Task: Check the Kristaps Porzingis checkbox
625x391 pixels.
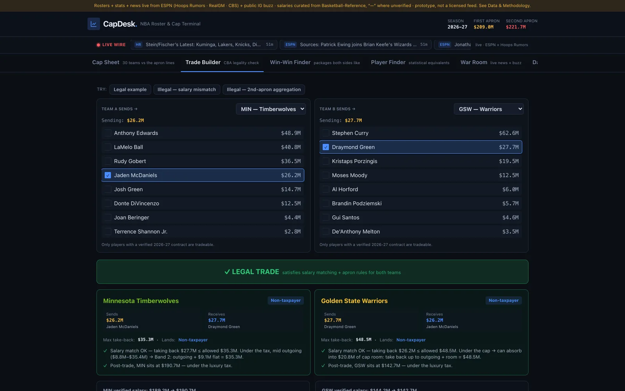Action: tap(326, 161)
